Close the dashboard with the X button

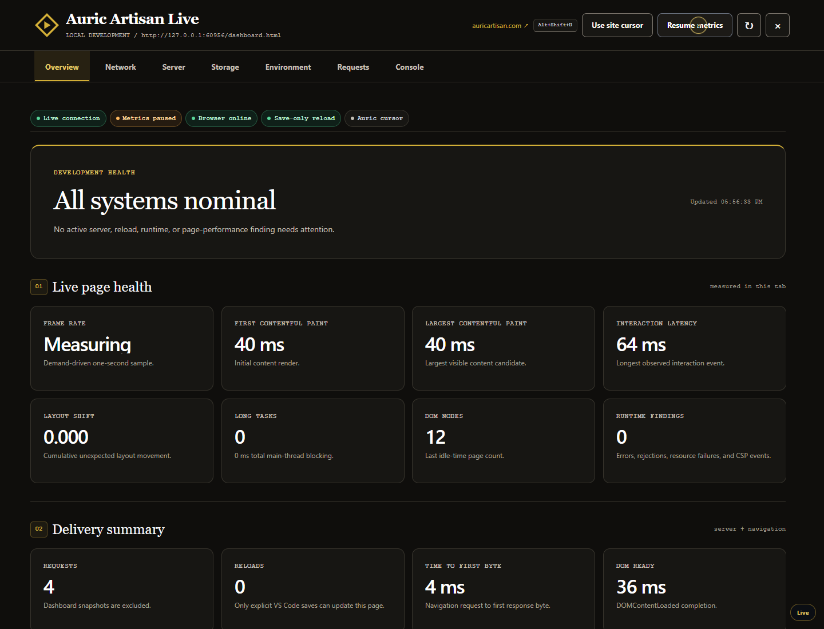(777, 25)
